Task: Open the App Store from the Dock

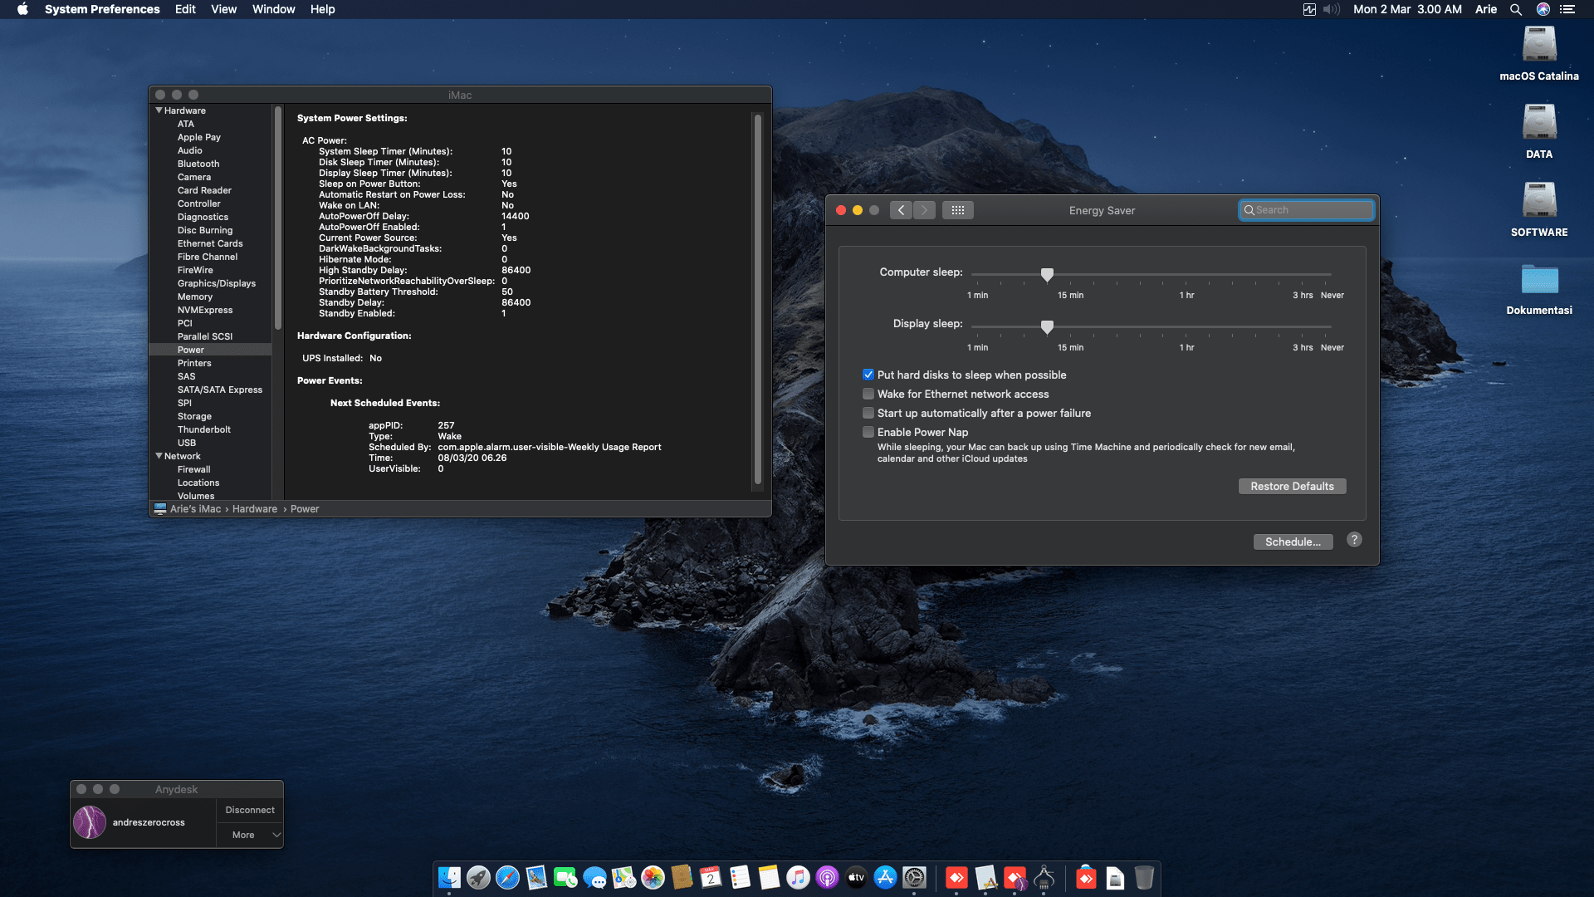Action: click(885, 877)
